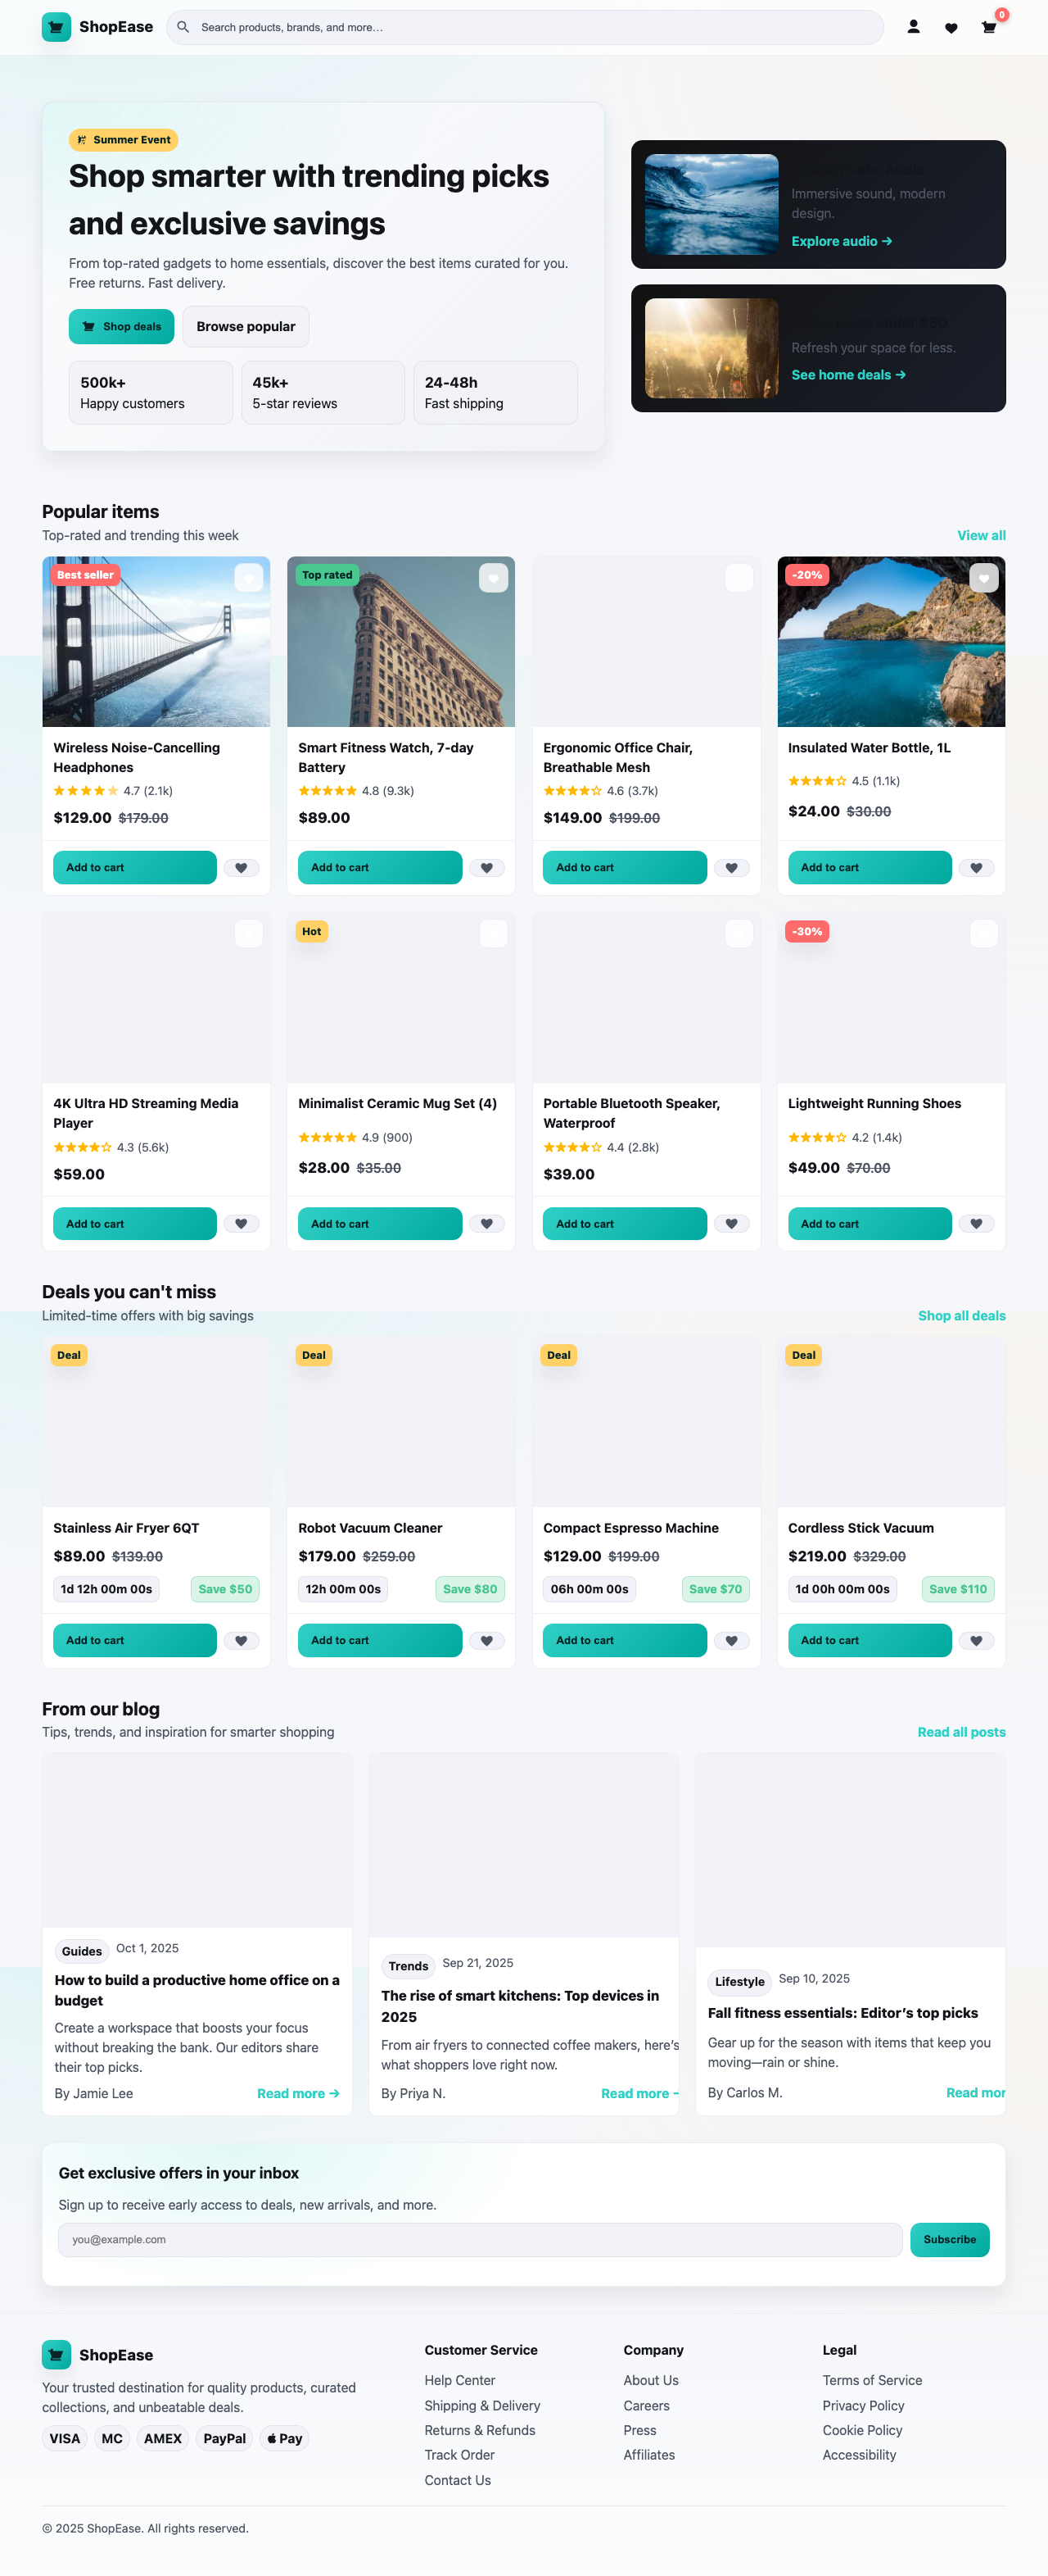
Task: Favorite the Wireless Noise-Cancelling Headphones
Action: (242, 867)
